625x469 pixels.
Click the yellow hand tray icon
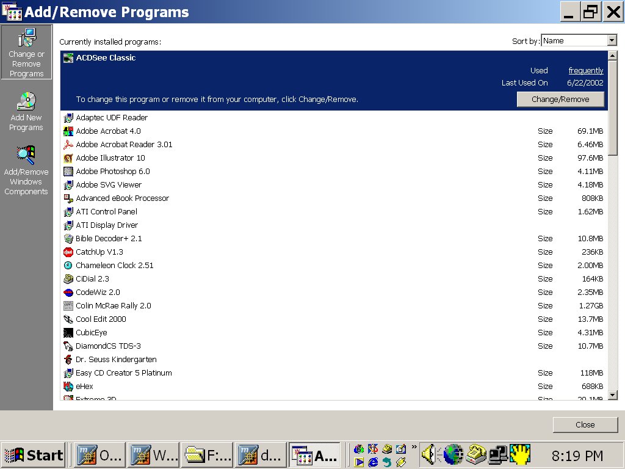(x=520, y=454)
